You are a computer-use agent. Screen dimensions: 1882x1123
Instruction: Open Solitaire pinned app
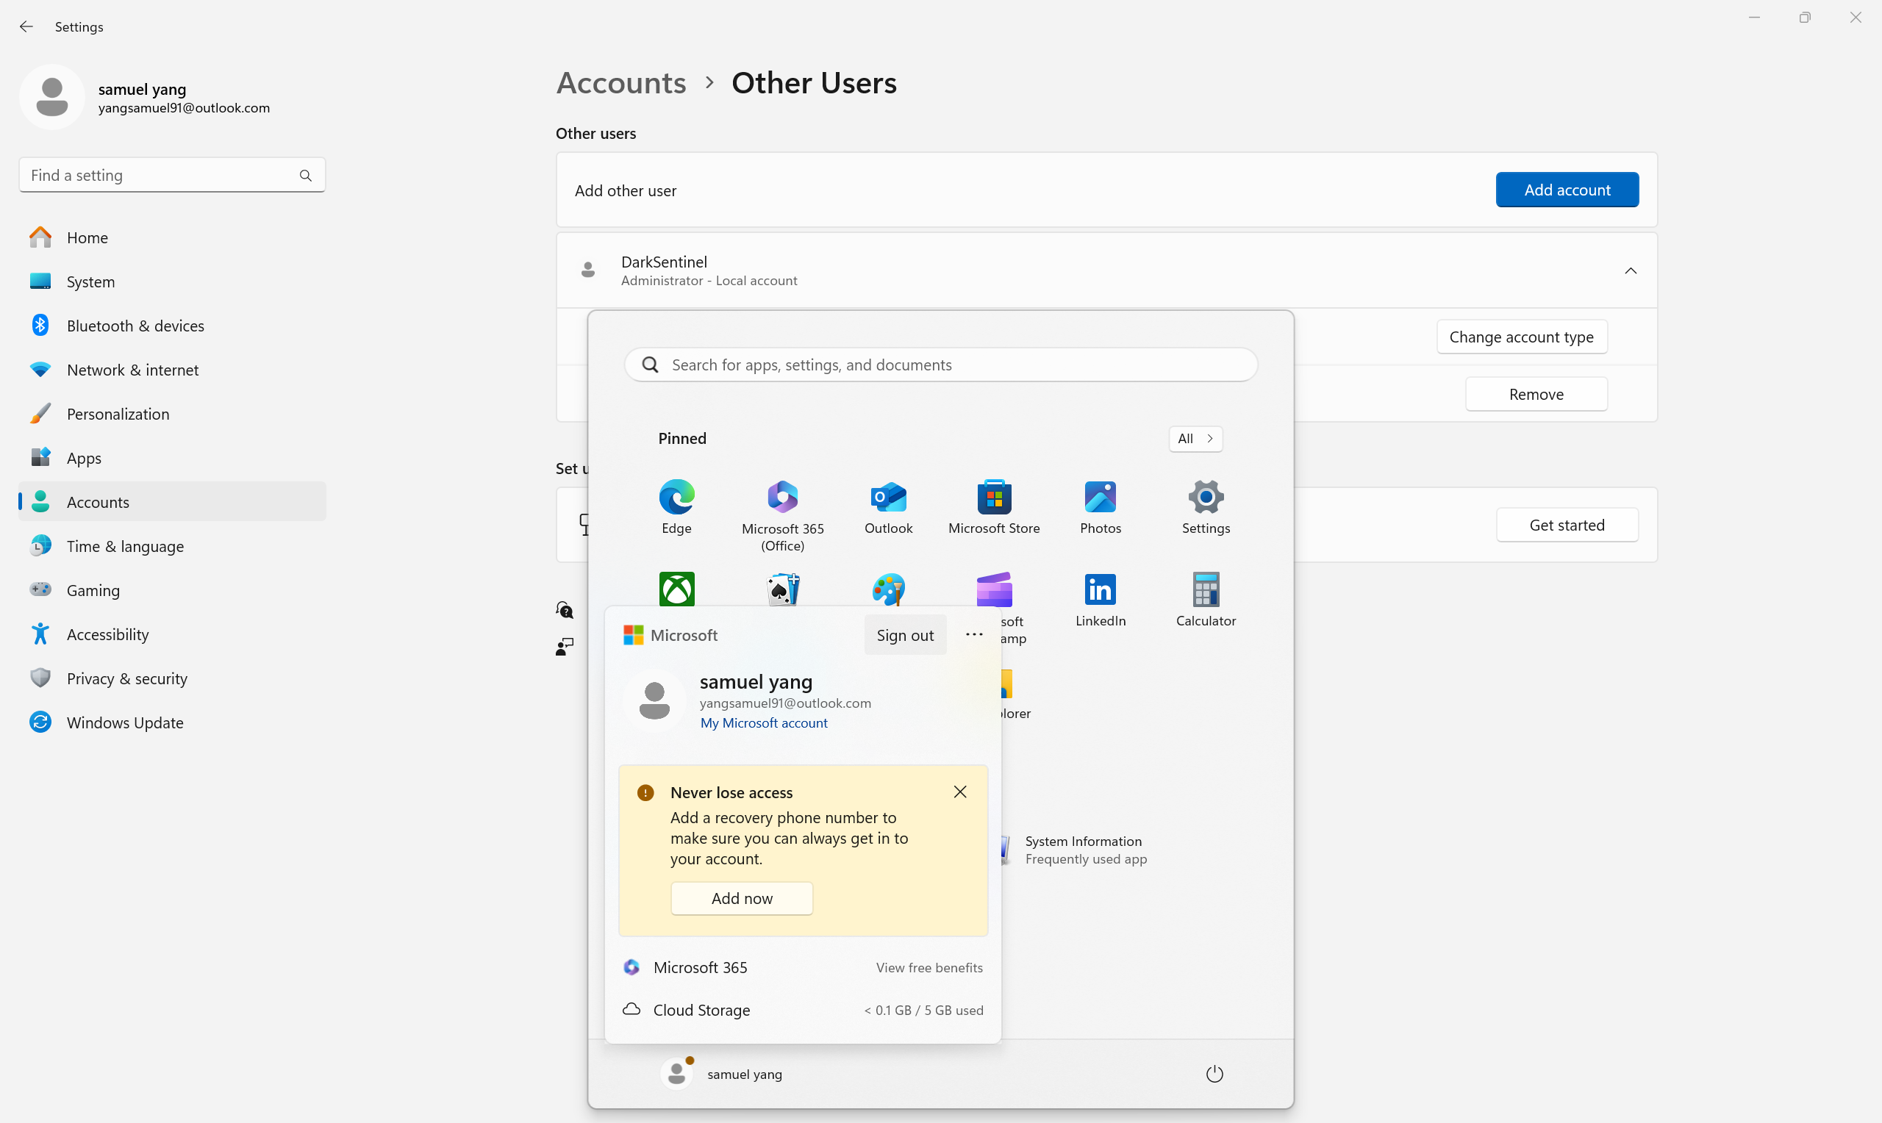782,588
